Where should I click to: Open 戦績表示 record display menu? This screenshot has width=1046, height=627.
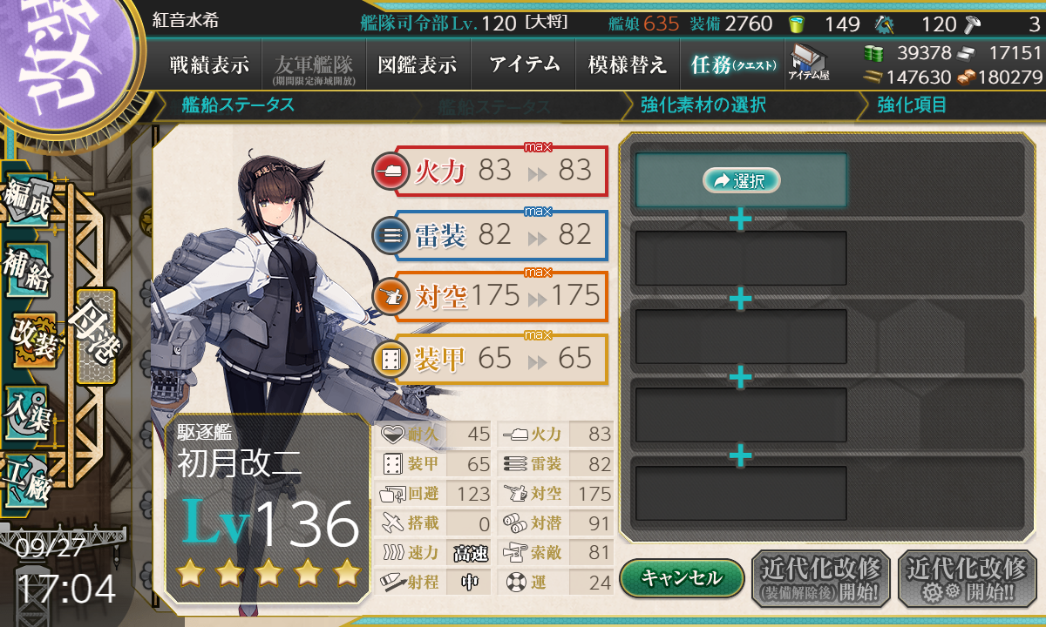click(209, 64)
